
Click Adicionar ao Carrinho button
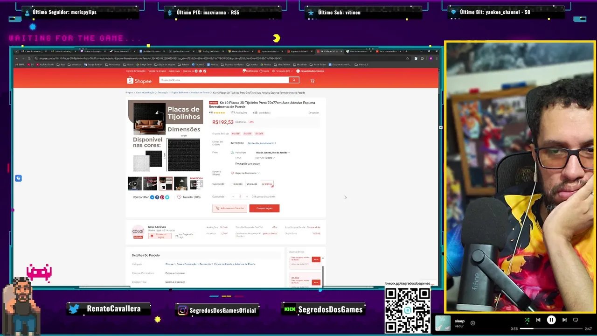pos(229,208)
